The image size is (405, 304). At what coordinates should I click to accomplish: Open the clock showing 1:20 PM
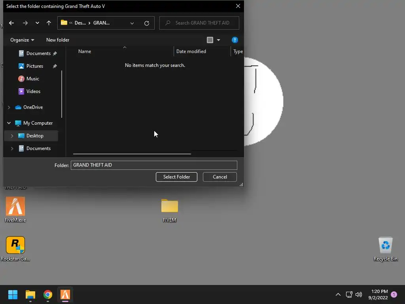pos(378,294)
